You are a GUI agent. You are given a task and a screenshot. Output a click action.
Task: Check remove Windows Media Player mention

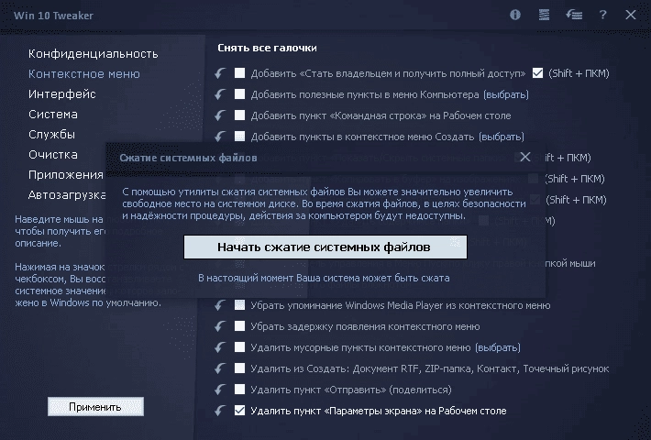tap(239, 305)
